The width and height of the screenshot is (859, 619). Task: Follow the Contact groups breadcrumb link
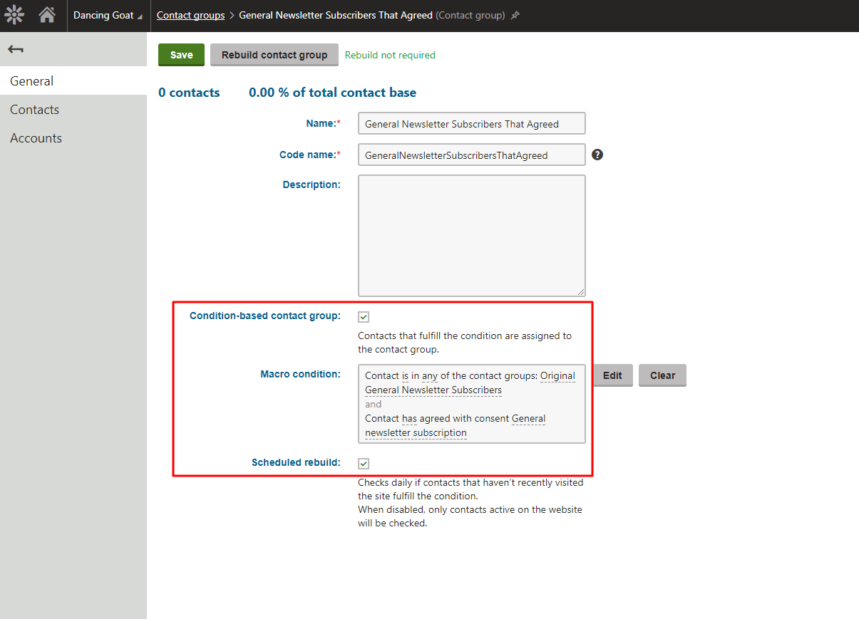[x=190, y=15]
